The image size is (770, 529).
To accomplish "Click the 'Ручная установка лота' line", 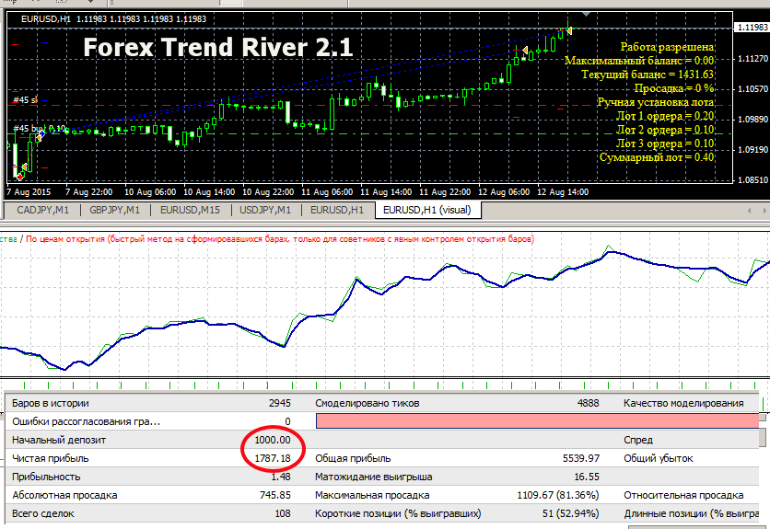I will pyautogui.click(x=656, y=102).
